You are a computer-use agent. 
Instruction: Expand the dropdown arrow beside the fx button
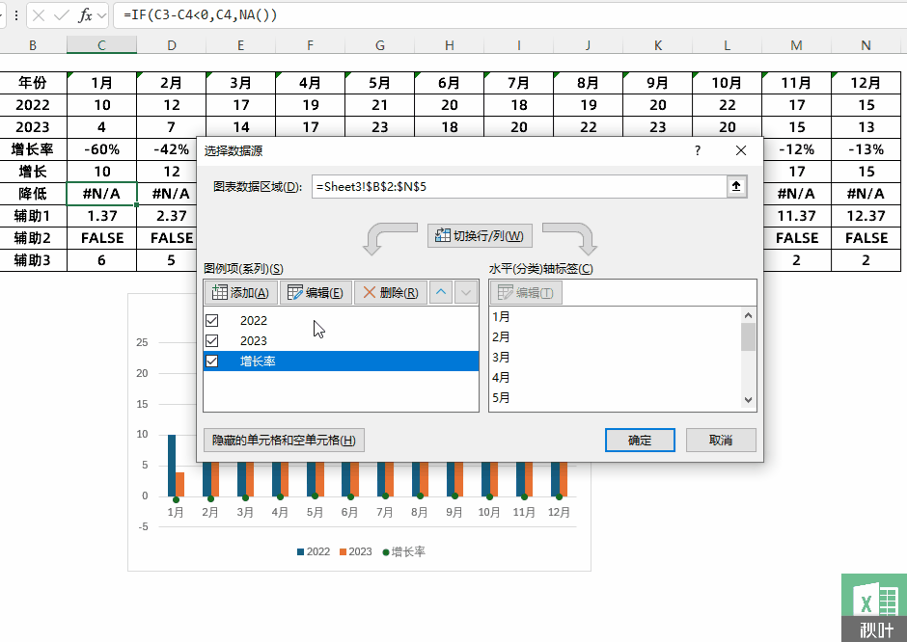coord(102,15)
